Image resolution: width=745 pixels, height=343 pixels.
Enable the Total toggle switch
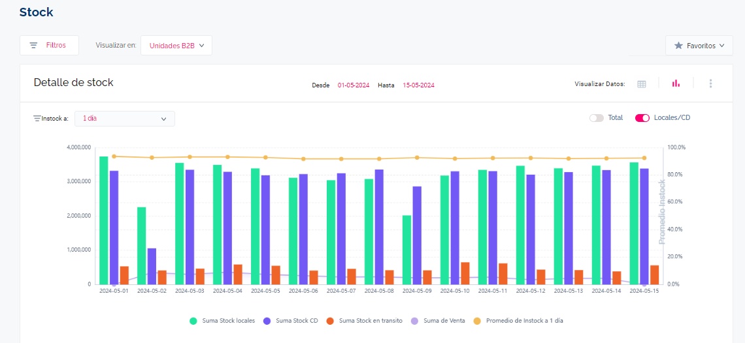click(x=596, y=118)
